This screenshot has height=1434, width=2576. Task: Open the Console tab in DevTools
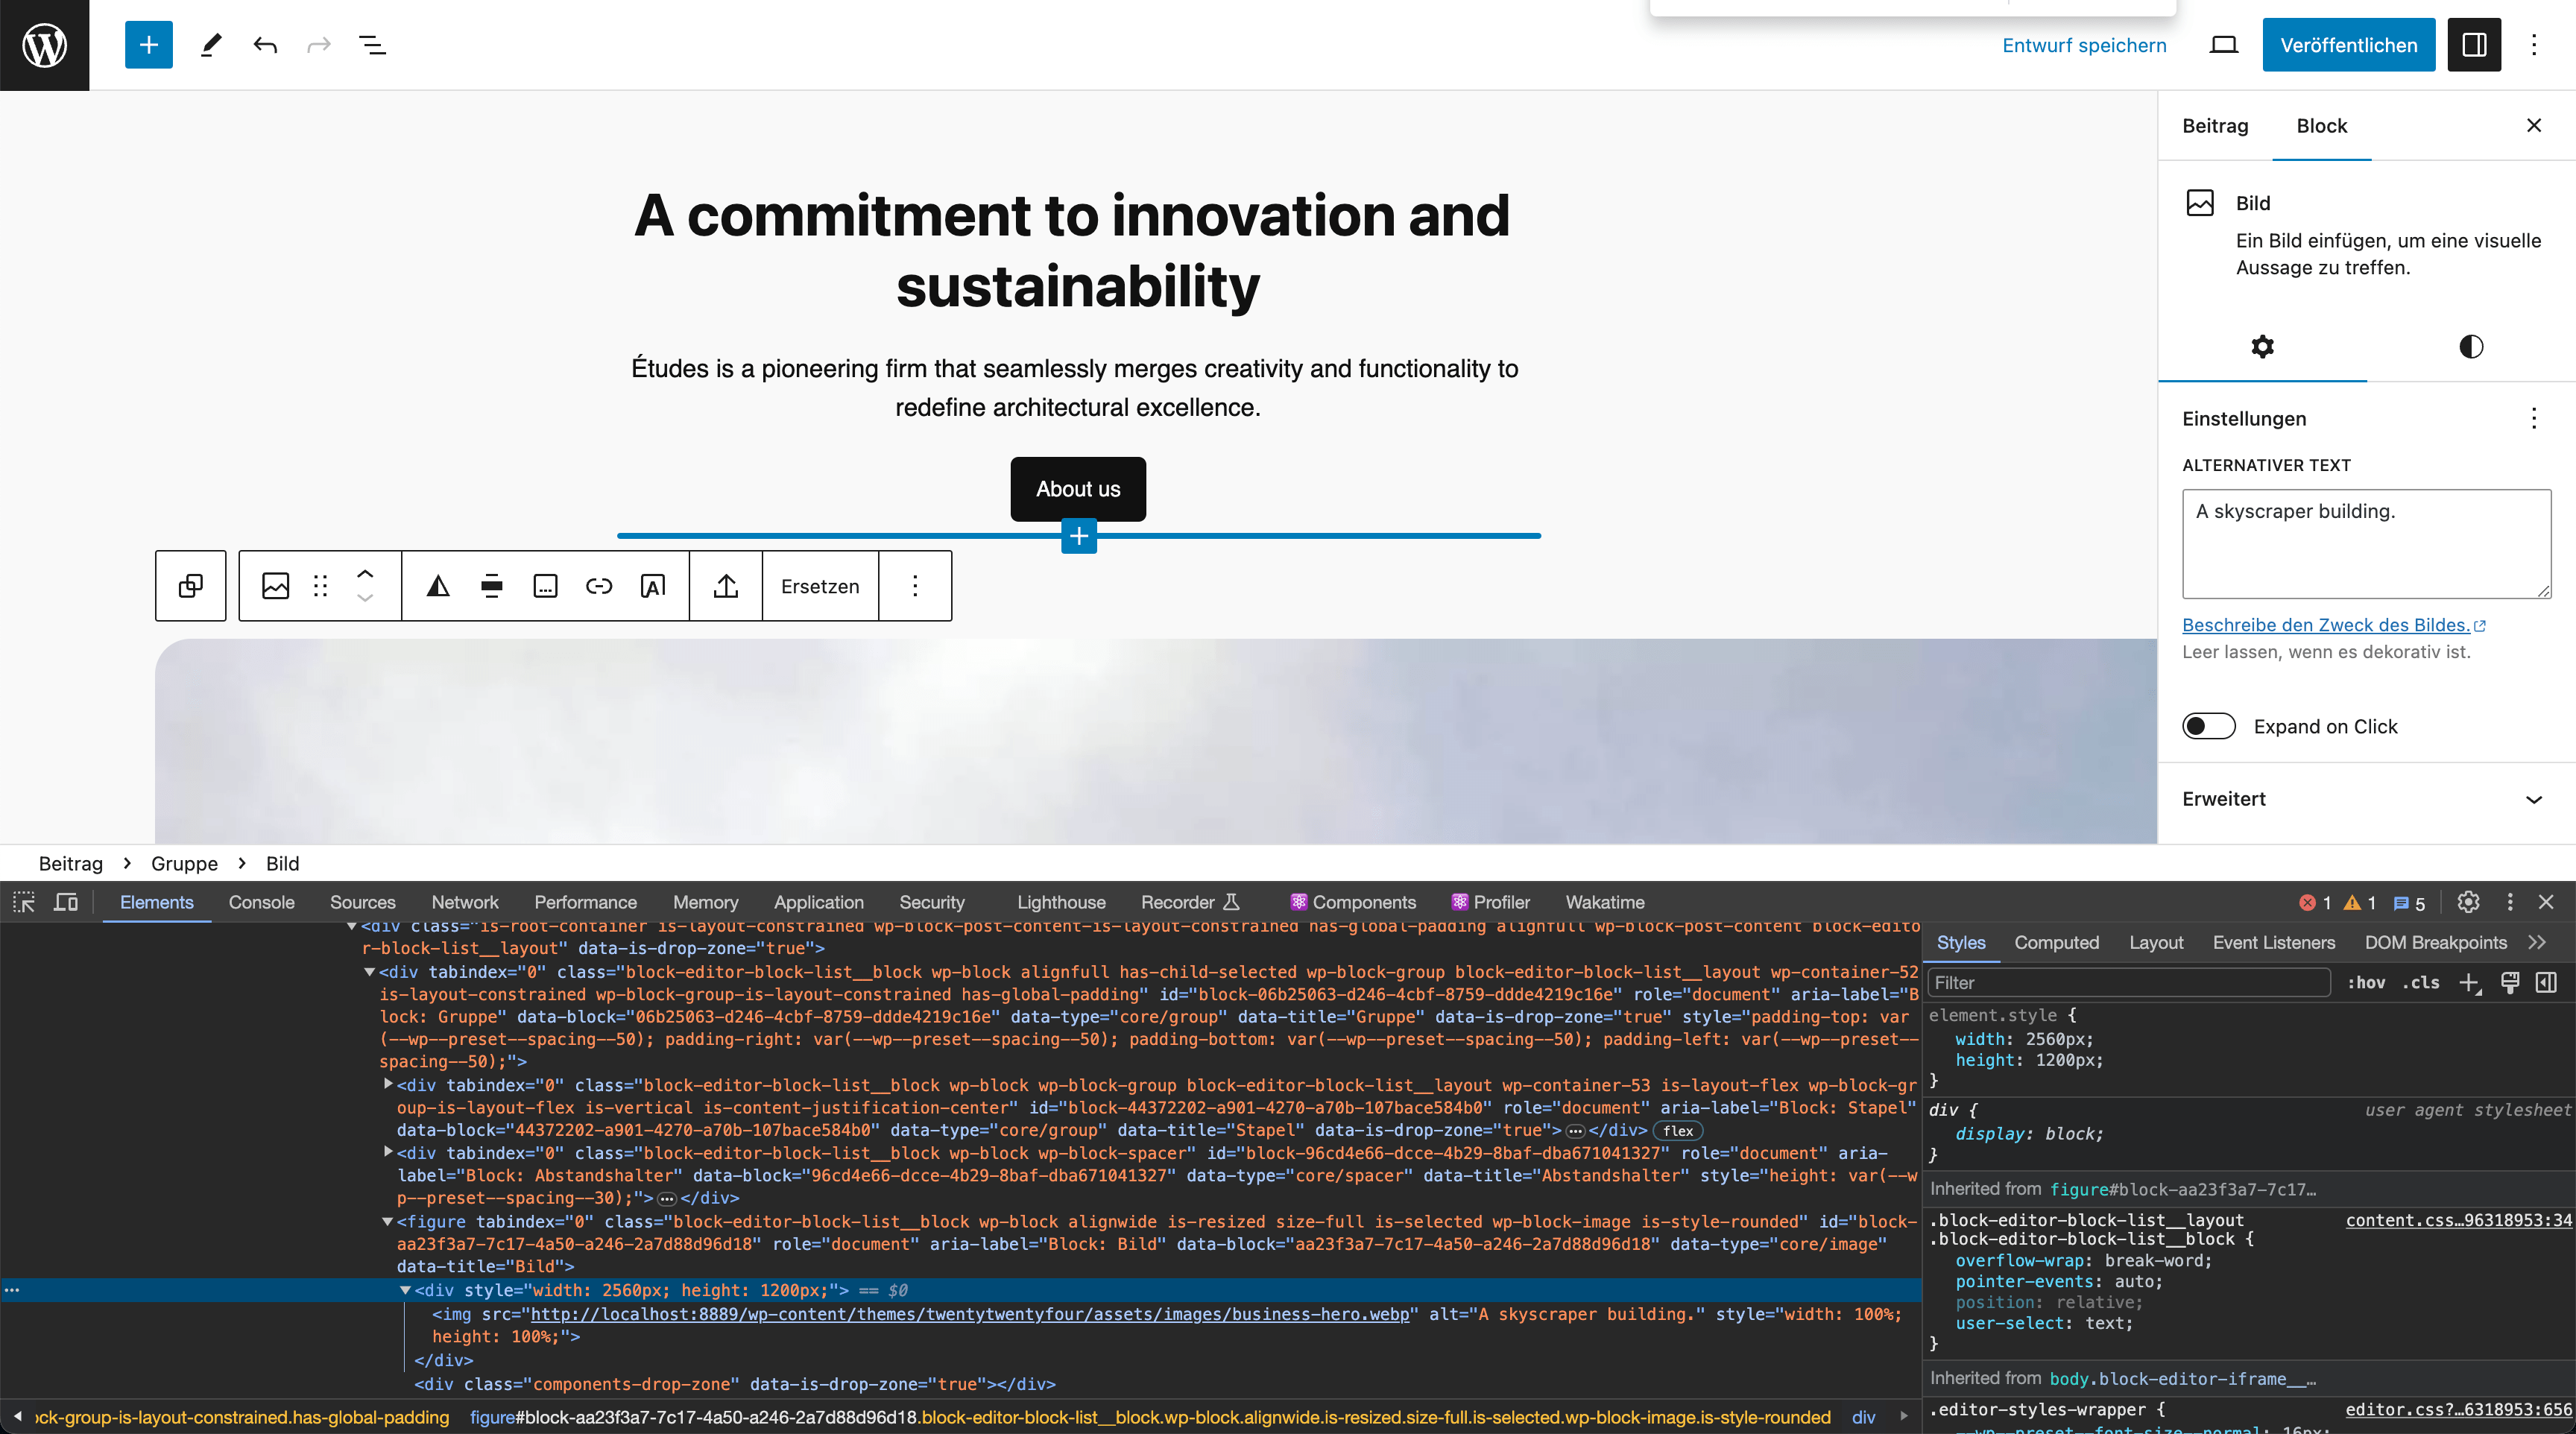tap(261, 902)
